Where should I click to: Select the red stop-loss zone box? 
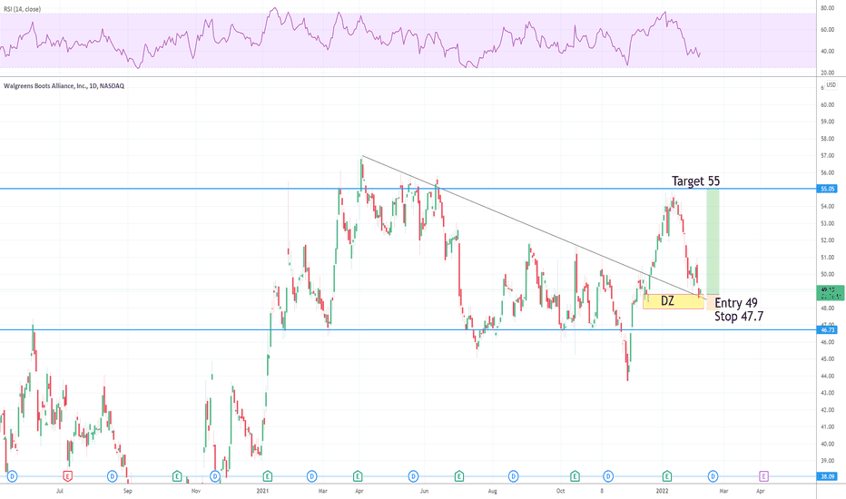click(x=713, y=302)
